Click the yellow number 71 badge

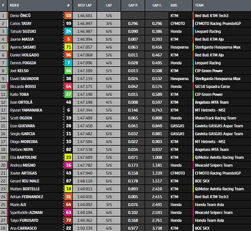pyautogui.click(x=68, y=47)
